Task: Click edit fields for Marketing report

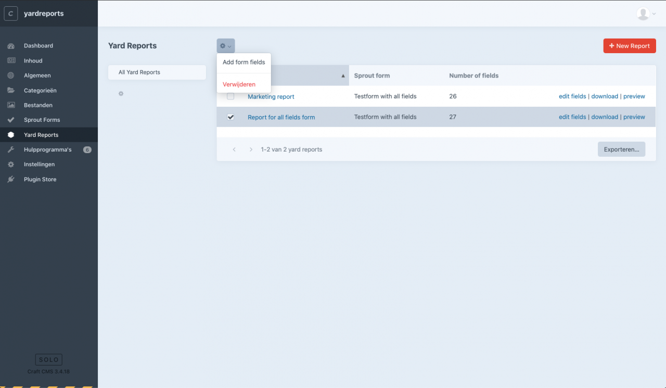Action: tap(572, 96)
